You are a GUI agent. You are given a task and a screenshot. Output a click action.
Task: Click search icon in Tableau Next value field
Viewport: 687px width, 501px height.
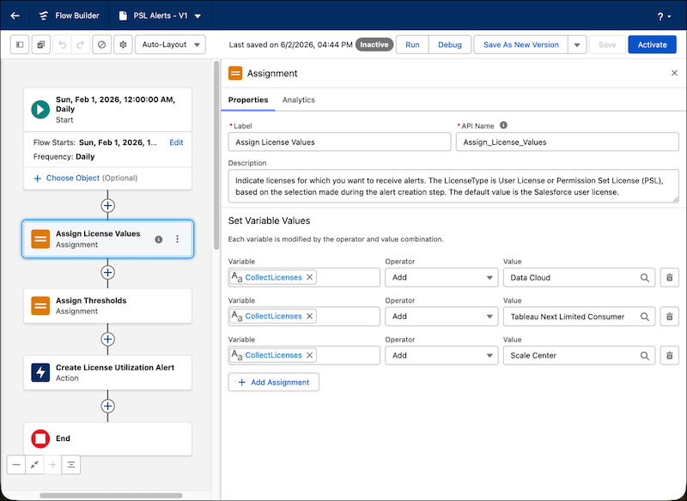click(x=645, y=317)
